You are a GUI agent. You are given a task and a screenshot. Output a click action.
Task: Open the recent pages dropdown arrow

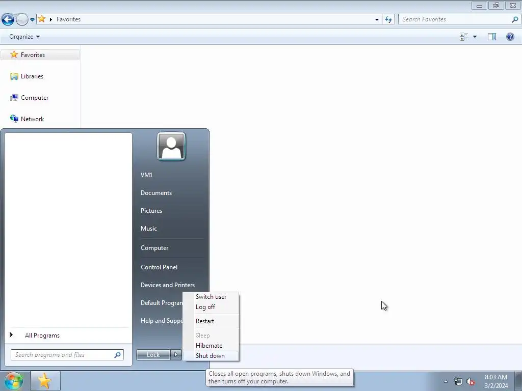point(32,20)
